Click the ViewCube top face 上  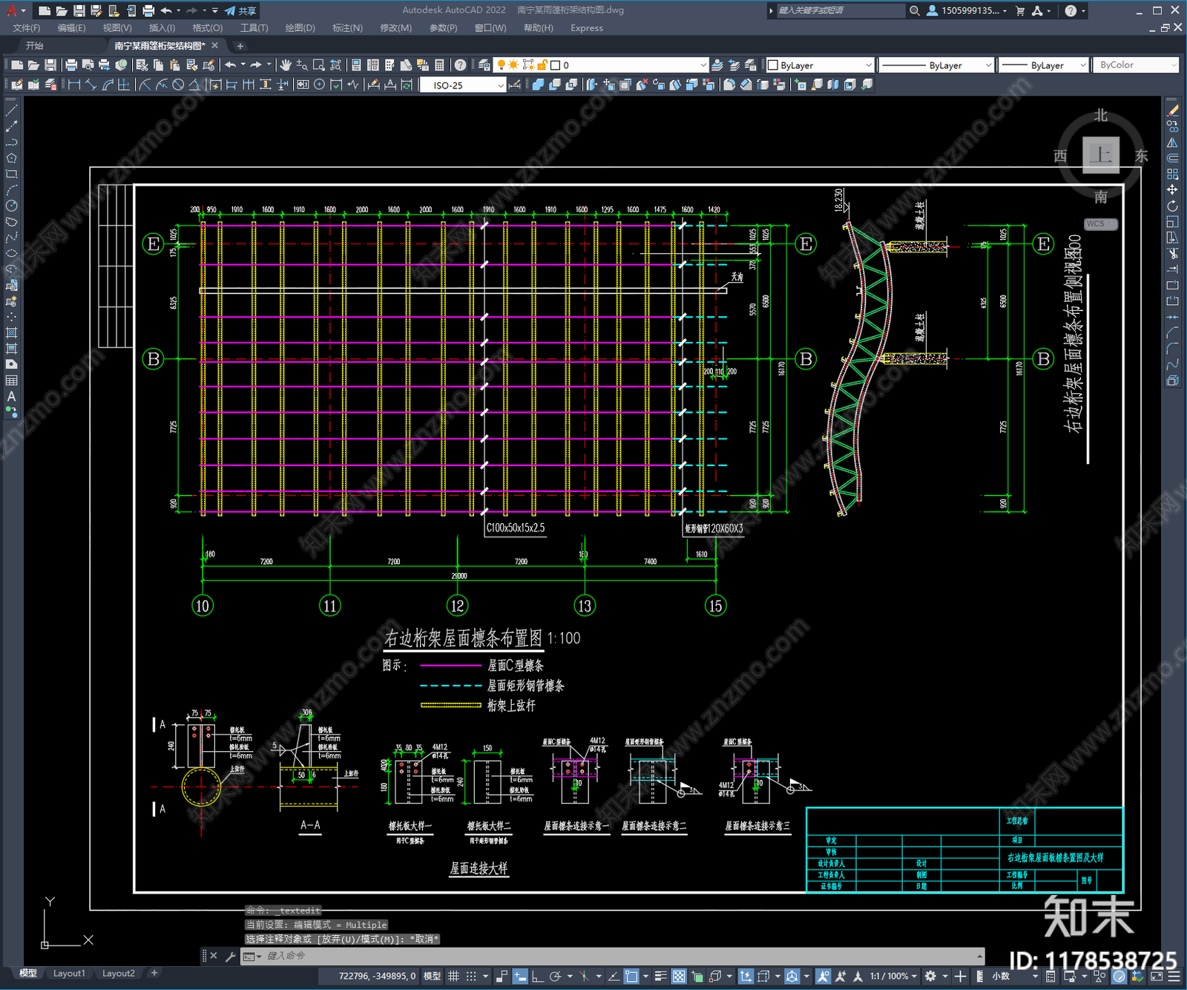click(x=1100, y=155)
